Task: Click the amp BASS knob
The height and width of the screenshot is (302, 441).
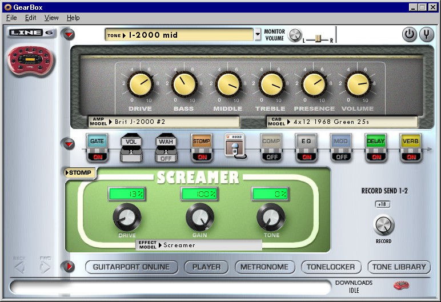Action: pyautogui.click(x=184, y=84)
